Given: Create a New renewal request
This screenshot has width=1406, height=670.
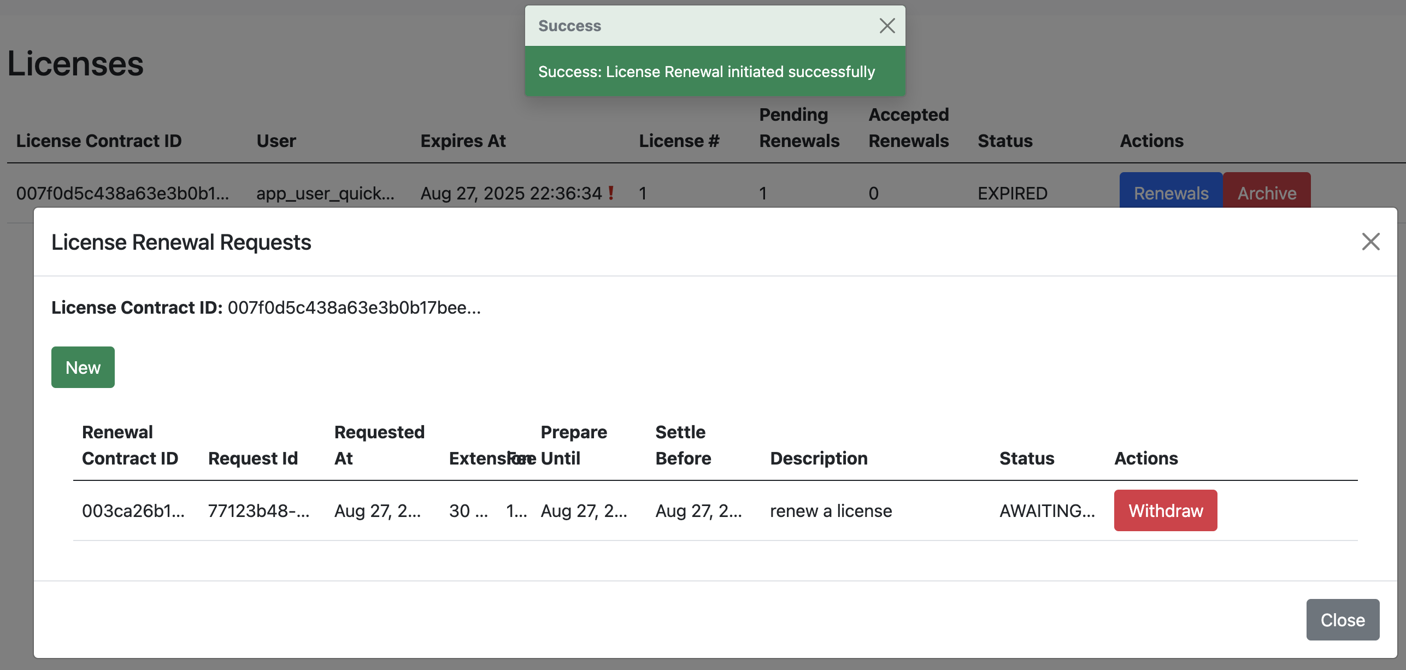Looking at the screenshot, I should coord(83,367).
